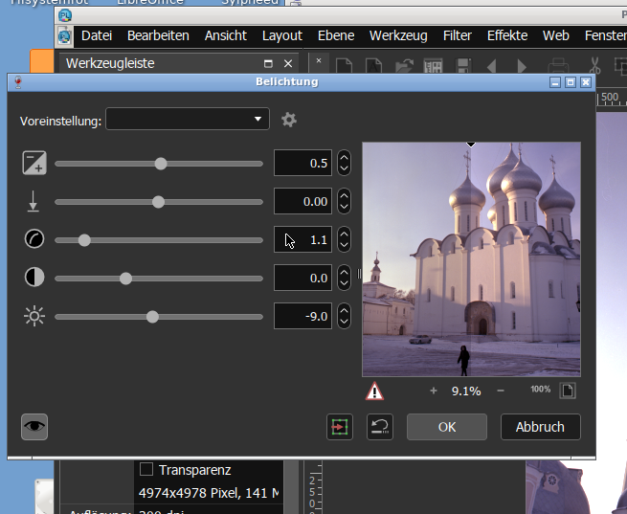The height and width of the screenshot is (514, 627).
Task: Click the black point slider handle
Action: point(158,202)
